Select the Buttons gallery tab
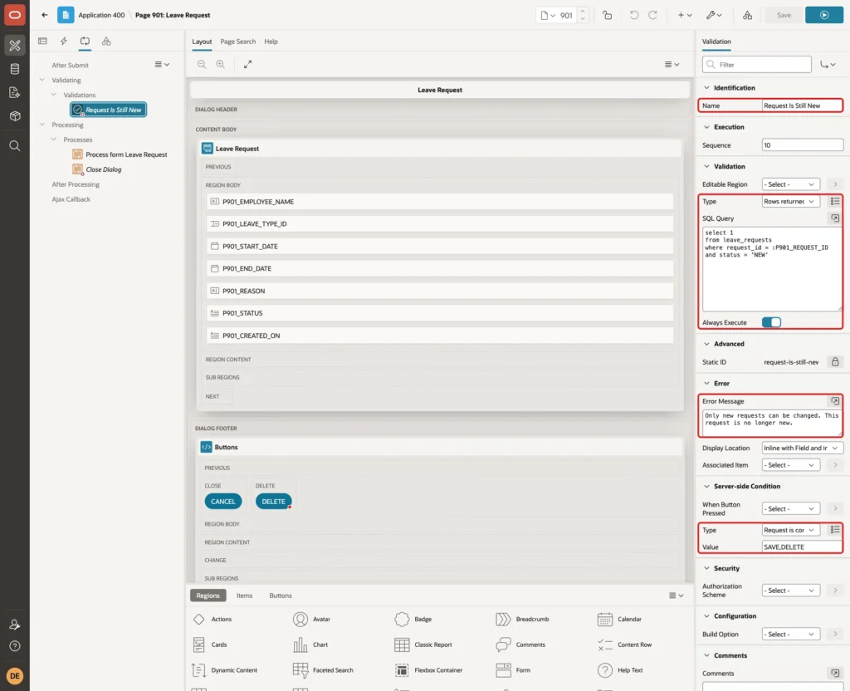The width and height of the screenshot is (850, 691). pyautogui.click(x=281, y=595)
